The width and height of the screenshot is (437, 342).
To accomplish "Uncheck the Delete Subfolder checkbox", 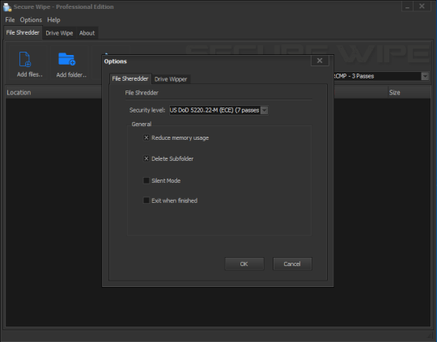I will pyautogui.click(x=146, y=158).
